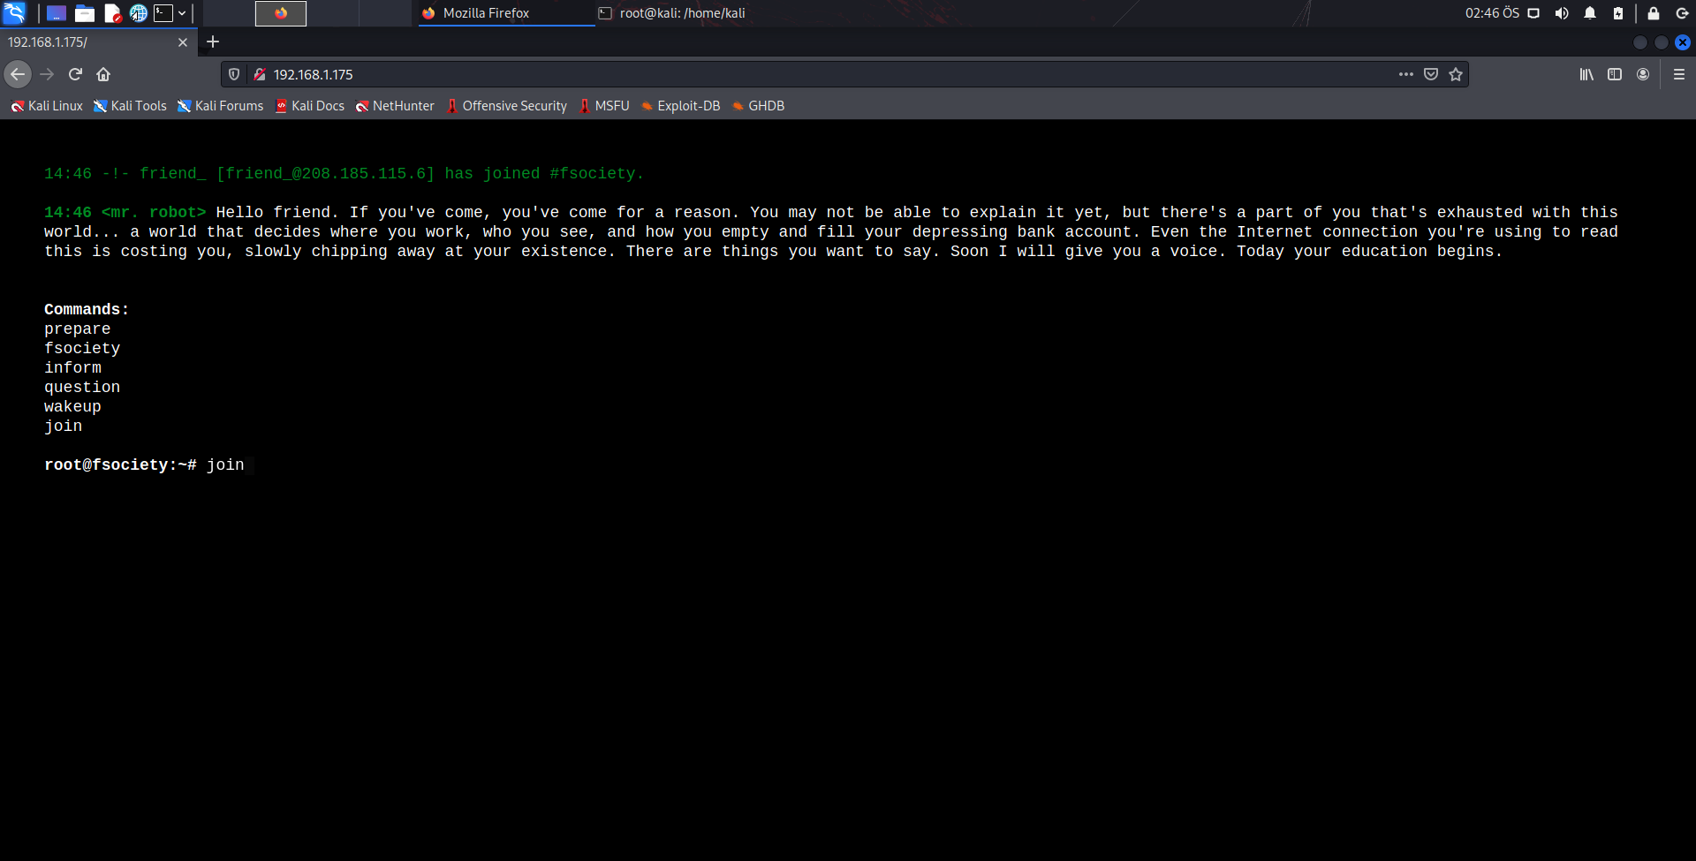Viewport: 1696px width, 861px height.
Task: Open the Firefox Account menu
Action: coord(1643,74)
